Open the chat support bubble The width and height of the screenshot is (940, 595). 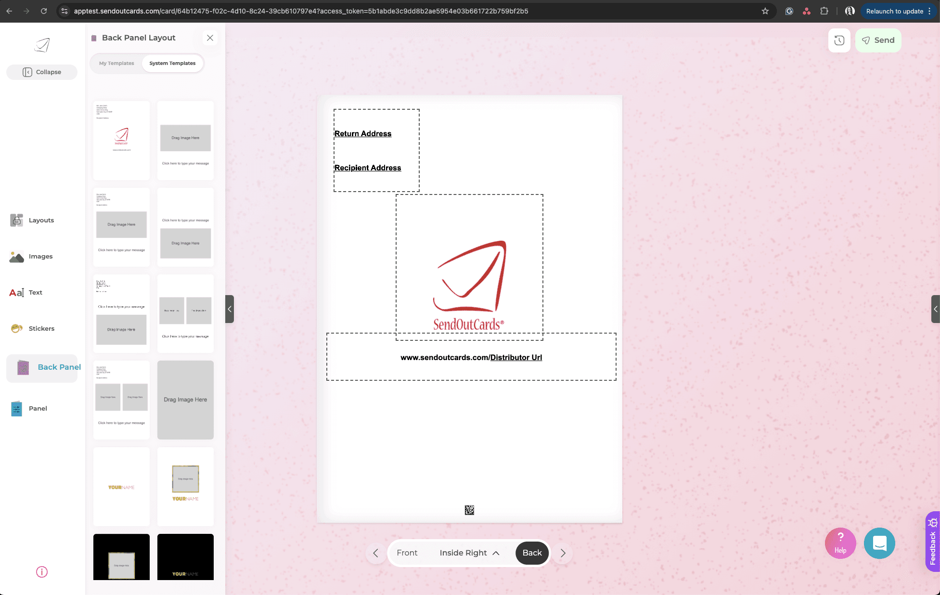point(879,543)
